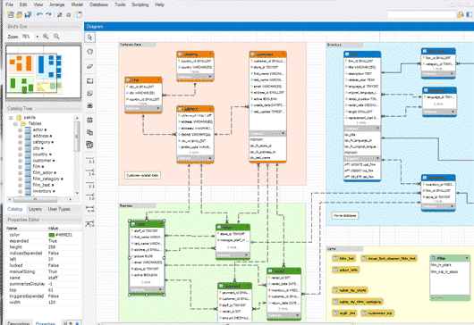Select the country tree item
This screenshot has height=325, width=474.
40,154
